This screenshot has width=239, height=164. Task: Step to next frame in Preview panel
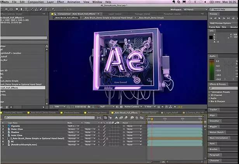[x=224, y=18]
